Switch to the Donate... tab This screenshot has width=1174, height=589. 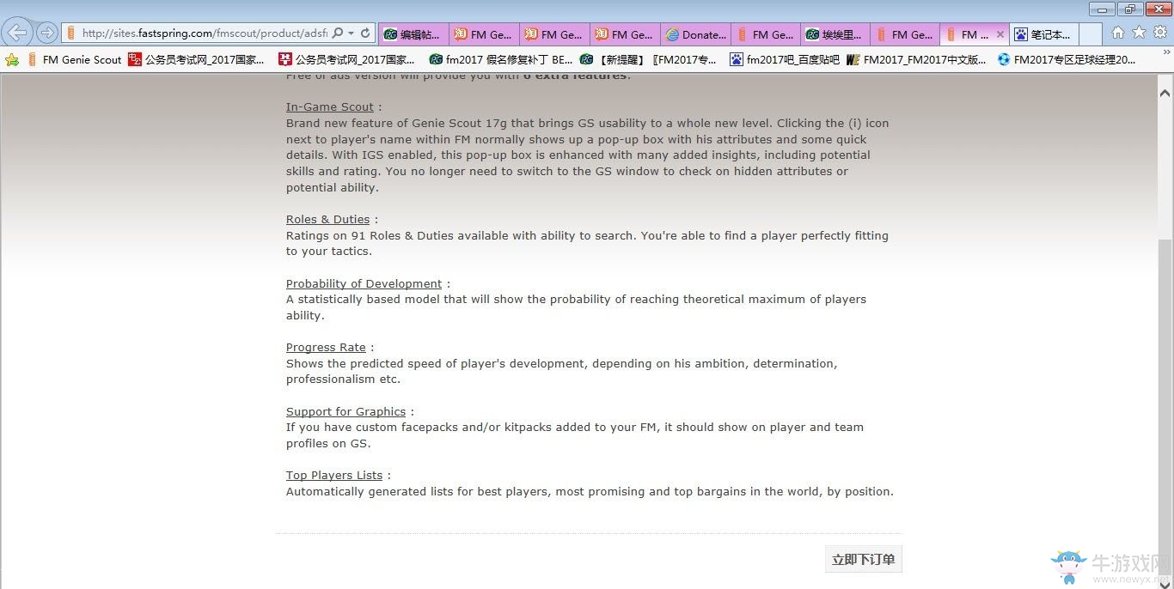coord(695,34)
